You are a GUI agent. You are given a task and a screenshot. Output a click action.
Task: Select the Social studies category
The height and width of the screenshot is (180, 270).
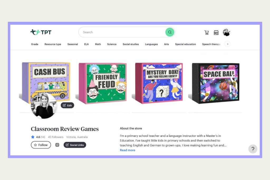131,44
